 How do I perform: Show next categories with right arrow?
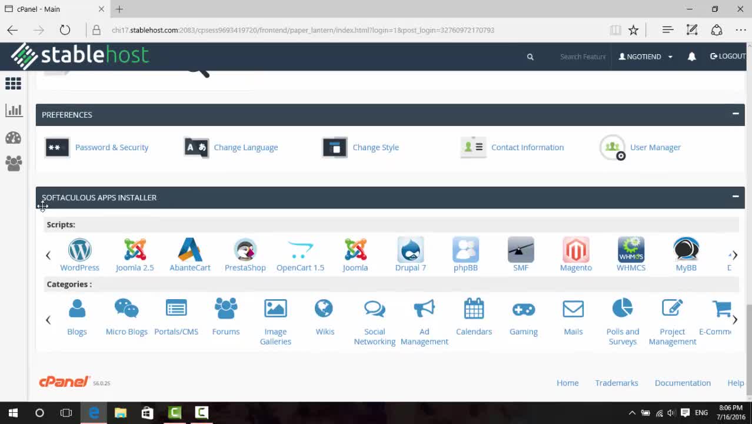[x=734, y=320]
